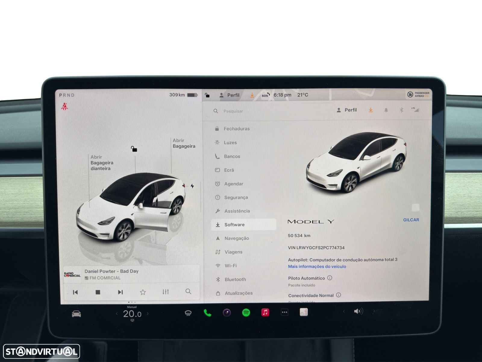Tap the VIN LRWYGCFS2PC774734 text

(x=316, y=248)
